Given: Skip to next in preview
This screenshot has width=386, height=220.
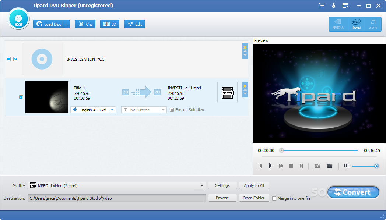Looking at the screenshot, I should (x=301, y=166).
